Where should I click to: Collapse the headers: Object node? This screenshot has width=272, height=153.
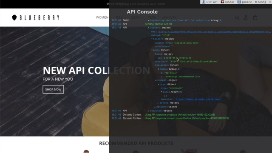coord(152,39)
